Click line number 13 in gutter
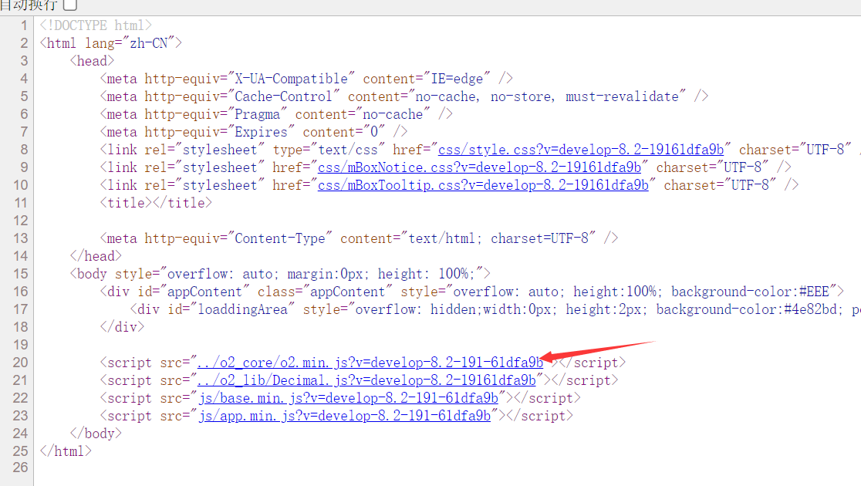The height and width of the screenshot is (486, 861). click(20, 238)
